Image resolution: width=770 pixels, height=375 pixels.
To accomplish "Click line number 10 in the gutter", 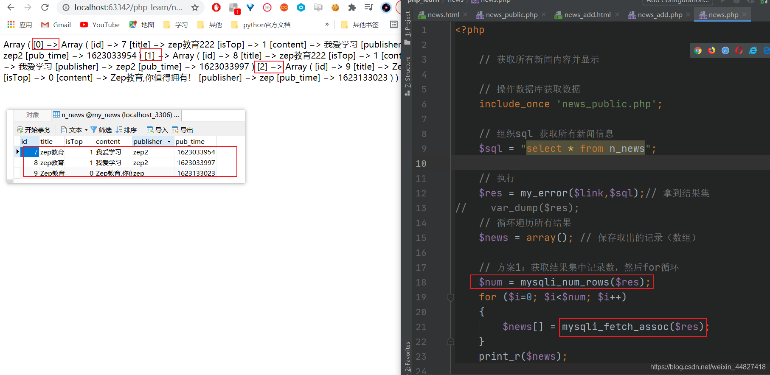I will point(421,164).
